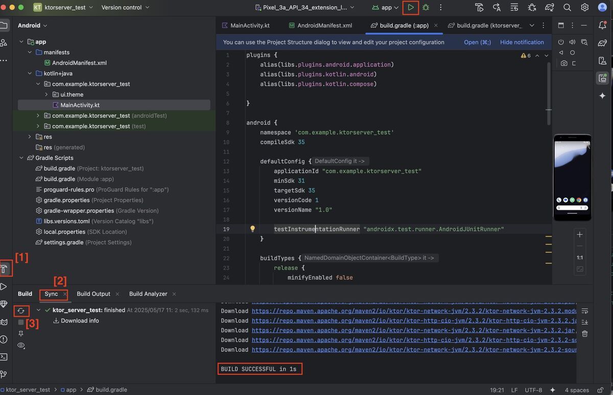Expand the res folder
This screenshot has height=395, width=613.
30,137
